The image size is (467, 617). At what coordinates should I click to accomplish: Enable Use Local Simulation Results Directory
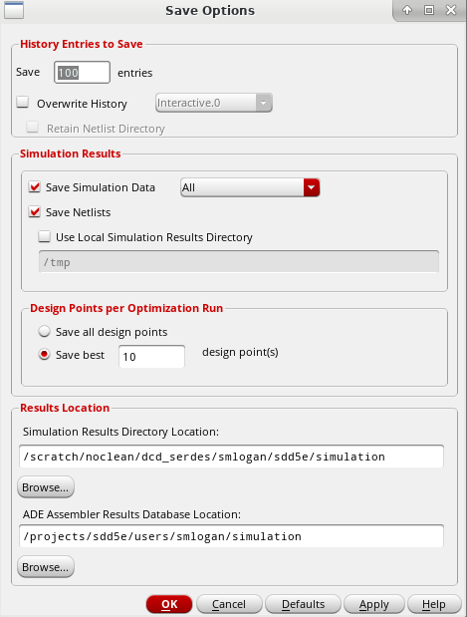pos(45,237)
